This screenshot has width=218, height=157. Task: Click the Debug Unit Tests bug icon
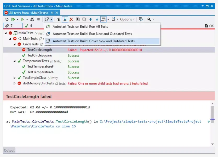pyautogui.click(x=32, y=19)
